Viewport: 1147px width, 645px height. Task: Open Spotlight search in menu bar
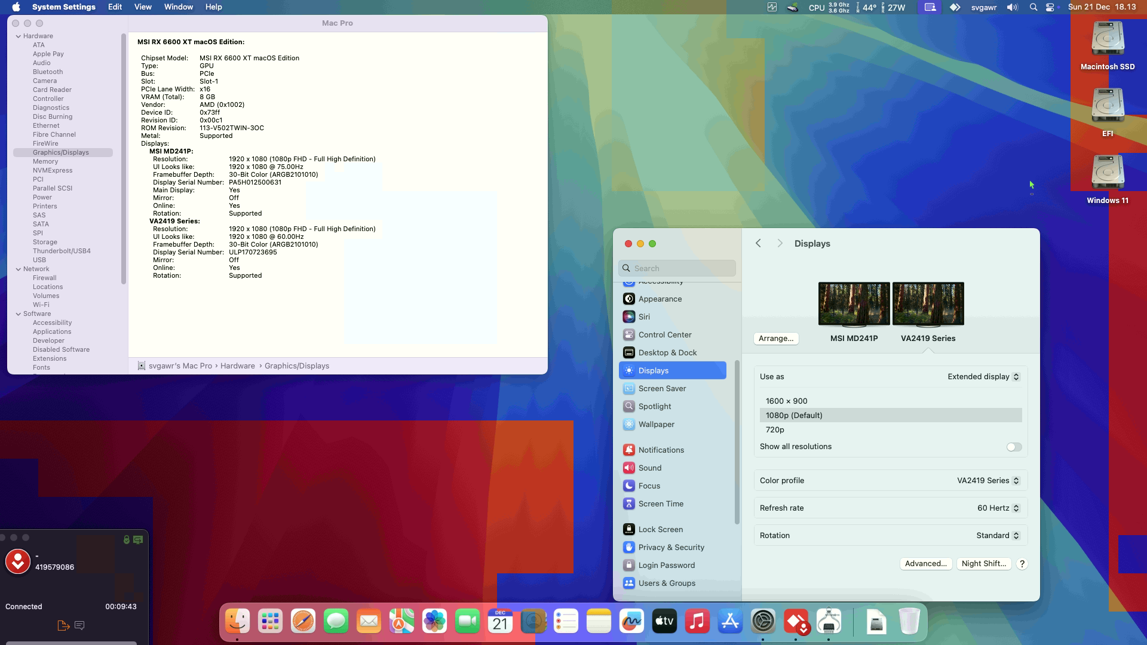coord(1033,7)
